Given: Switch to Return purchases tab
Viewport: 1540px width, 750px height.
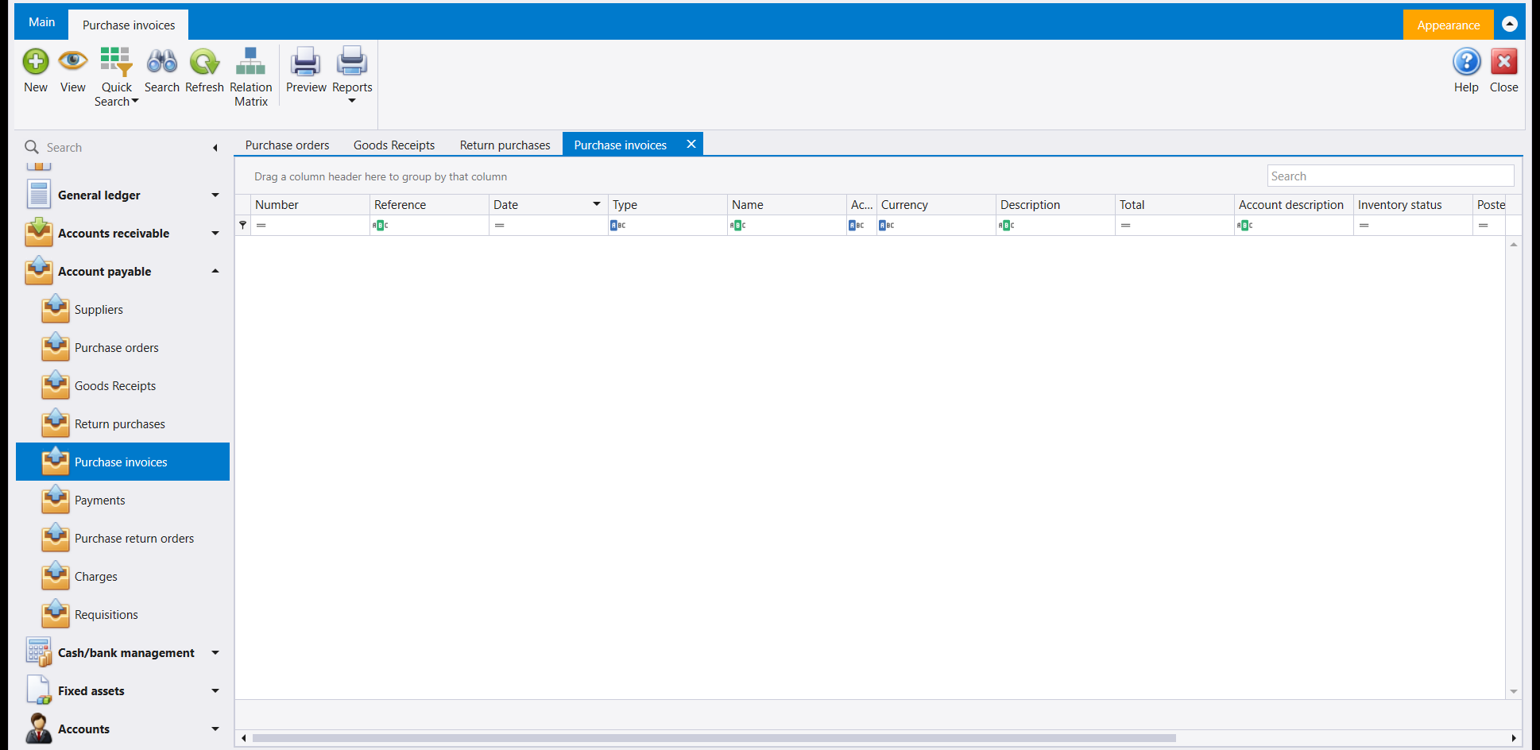Looking at the screenshot, I should pos(505,145).
